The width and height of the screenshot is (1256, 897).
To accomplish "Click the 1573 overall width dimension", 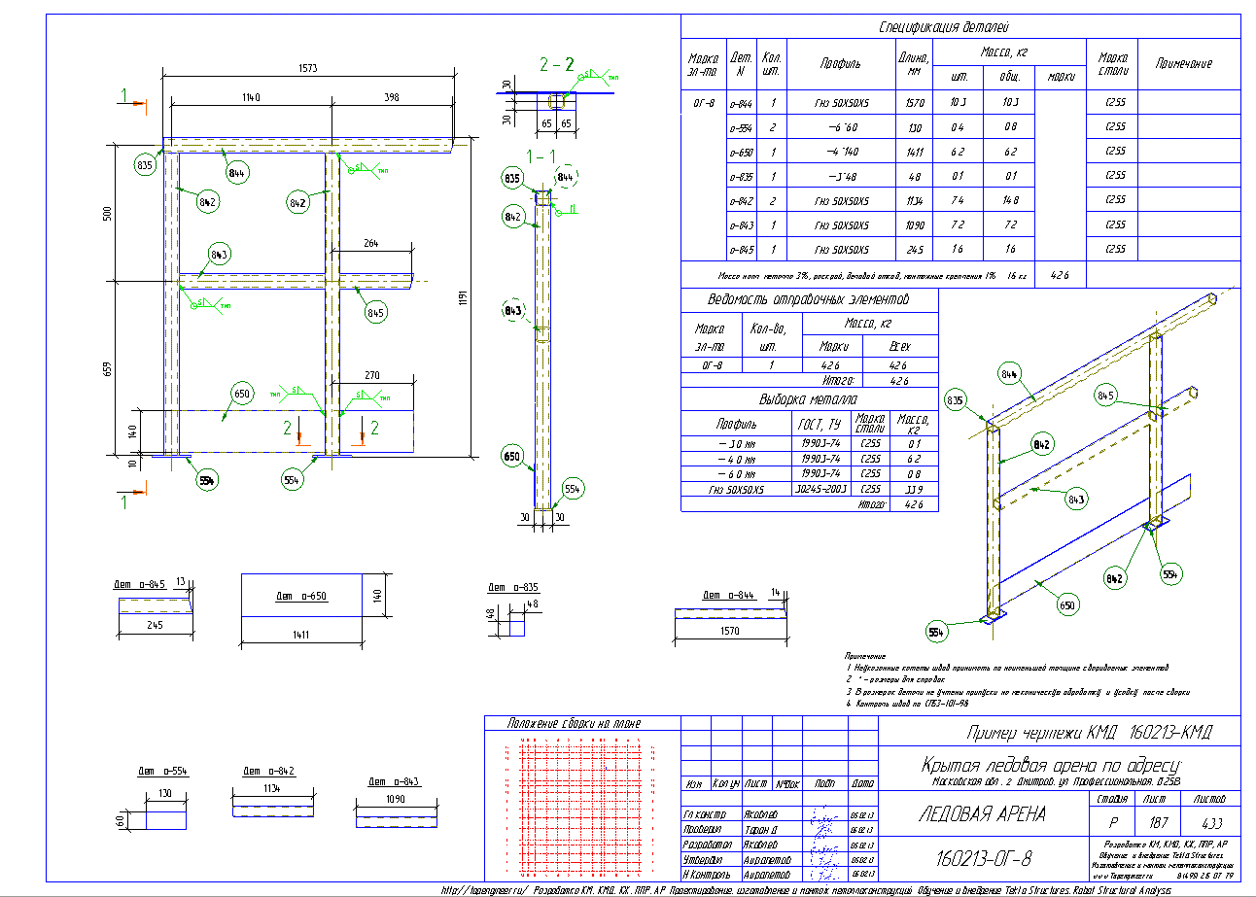I will [309, 69].
